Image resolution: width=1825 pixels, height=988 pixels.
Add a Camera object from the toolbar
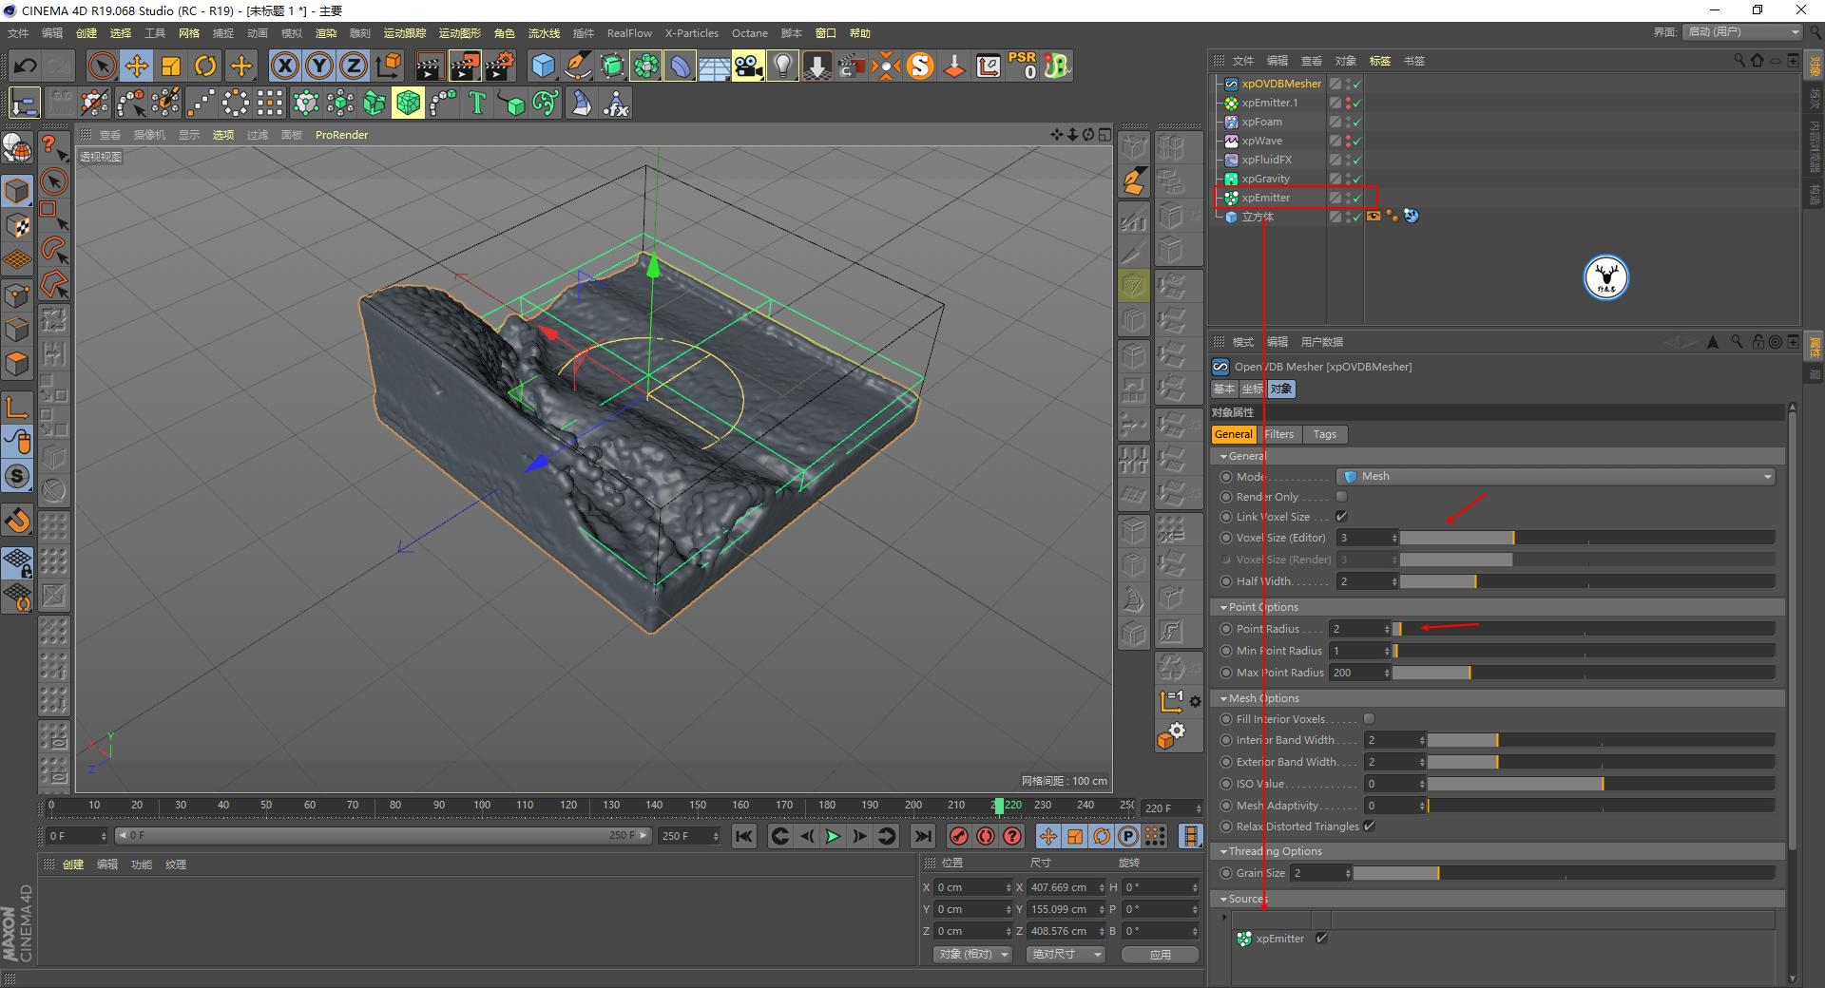[749, 66]
